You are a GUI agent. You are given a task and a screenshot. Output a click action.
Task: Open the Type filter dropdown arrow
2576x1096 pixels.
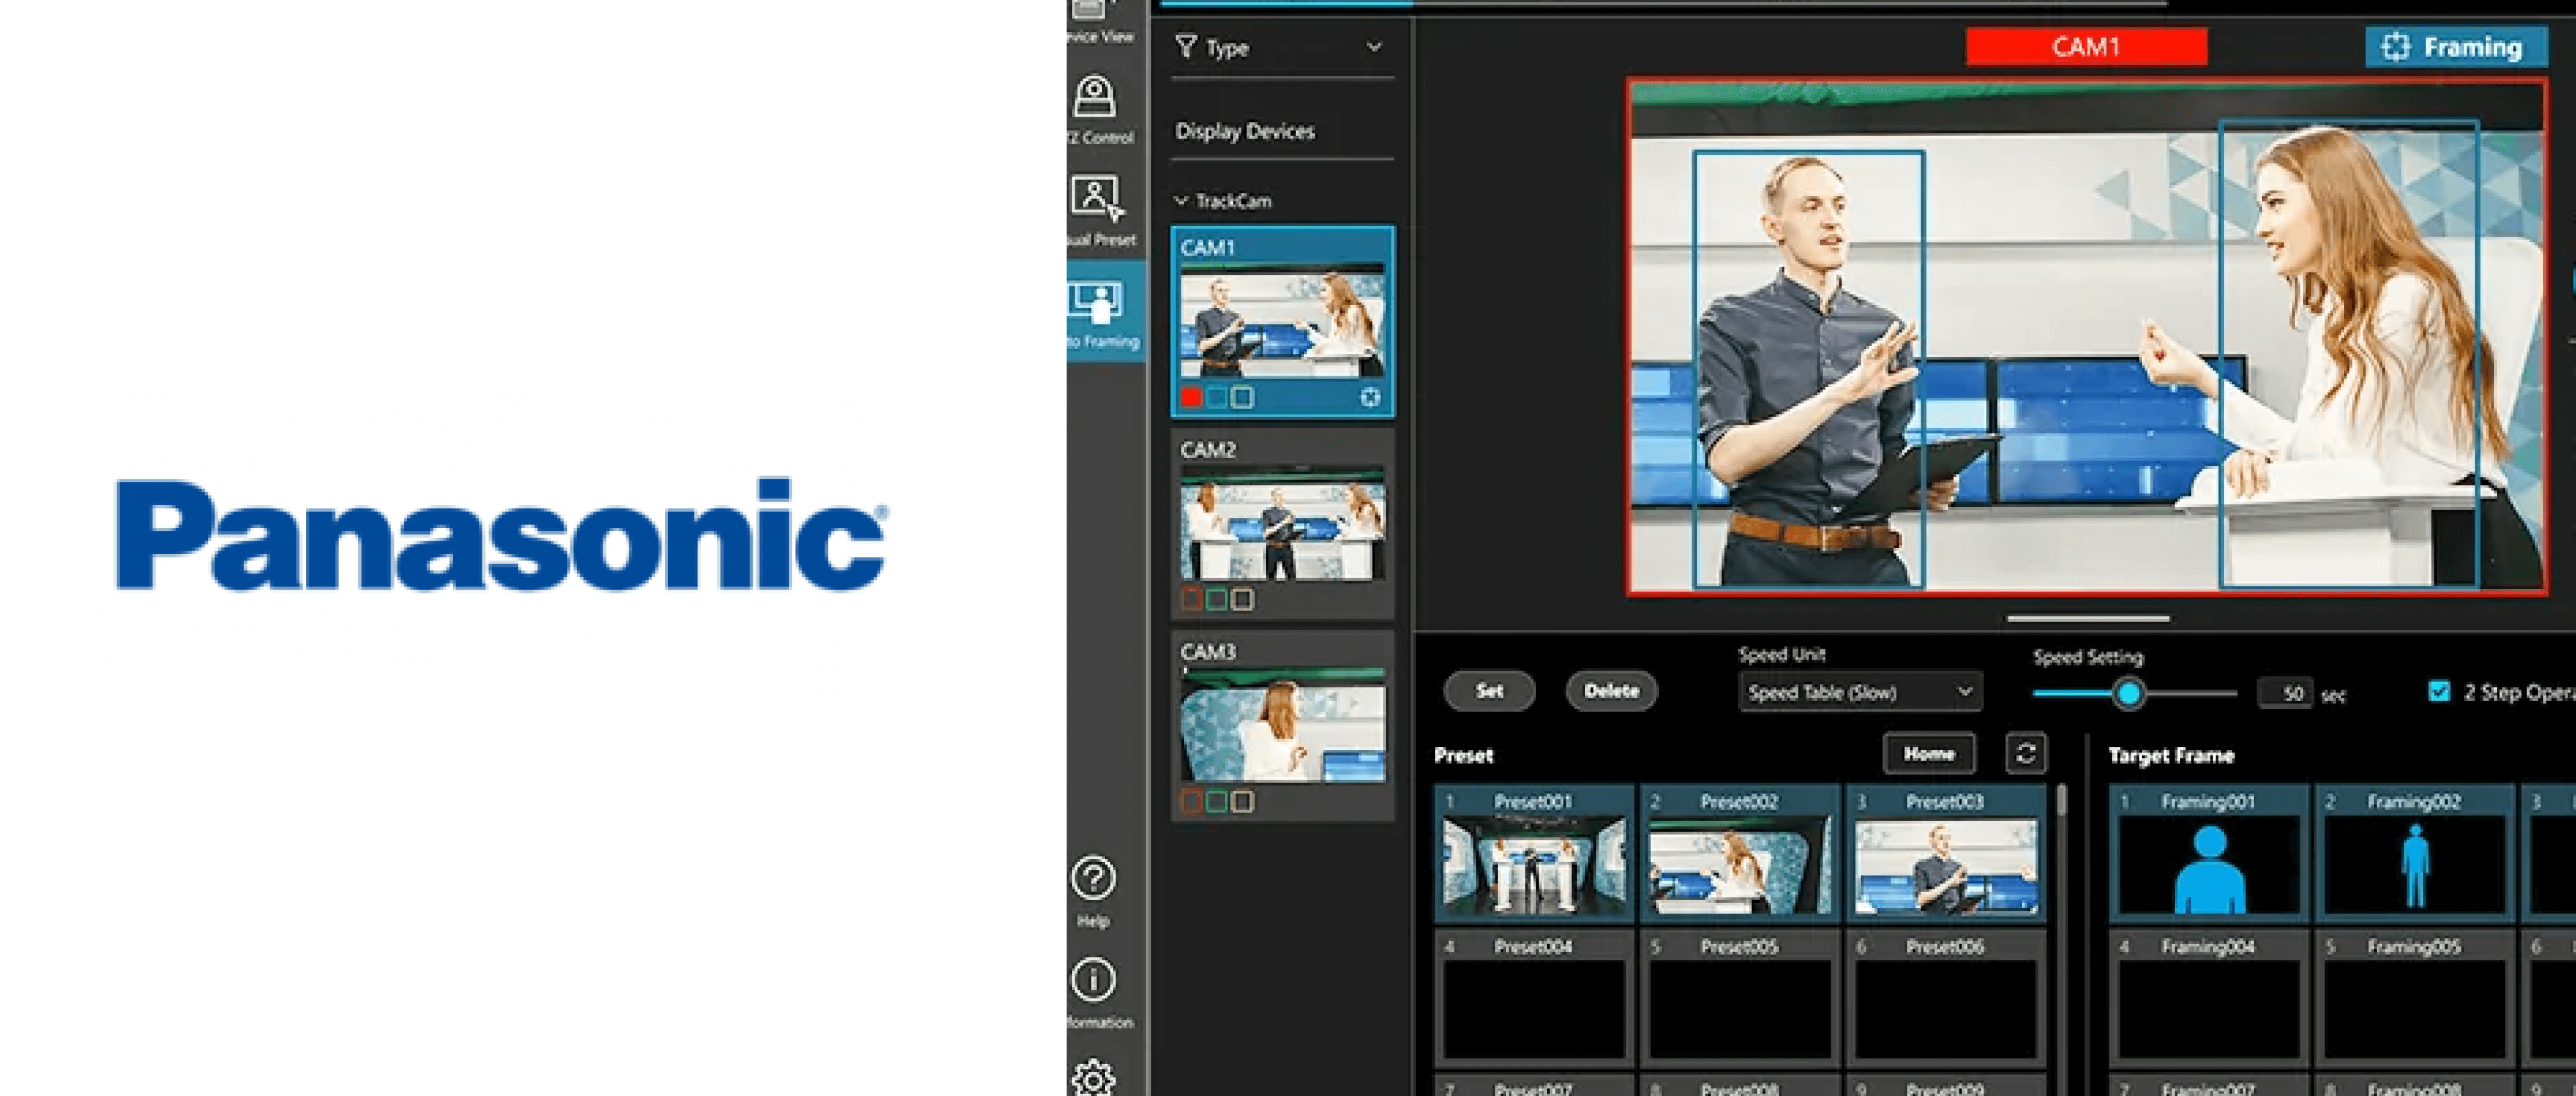point(1374,47)
